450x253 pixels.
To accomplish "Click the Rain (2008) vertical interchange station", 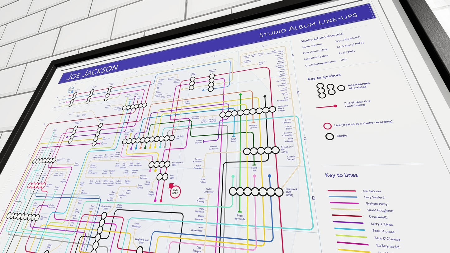I will [192, 83].
